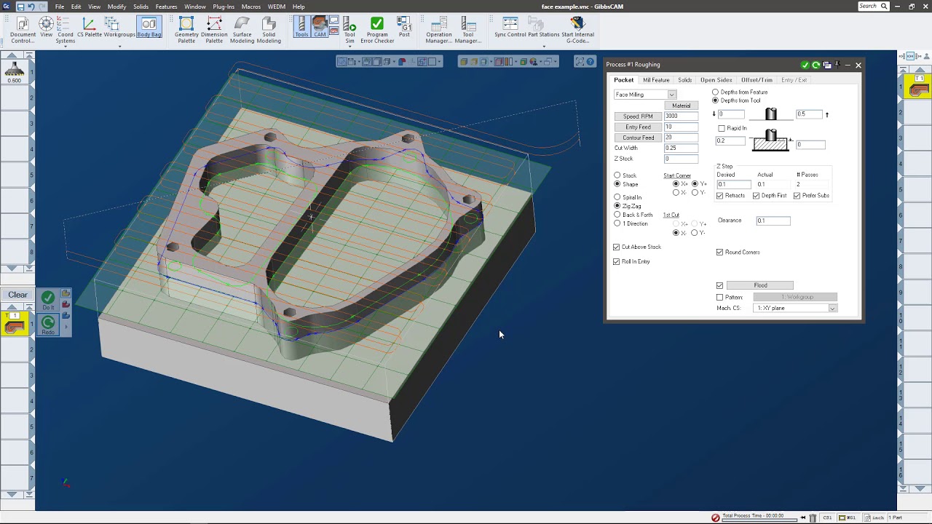Open the WEDM menu

click(277, 7)
